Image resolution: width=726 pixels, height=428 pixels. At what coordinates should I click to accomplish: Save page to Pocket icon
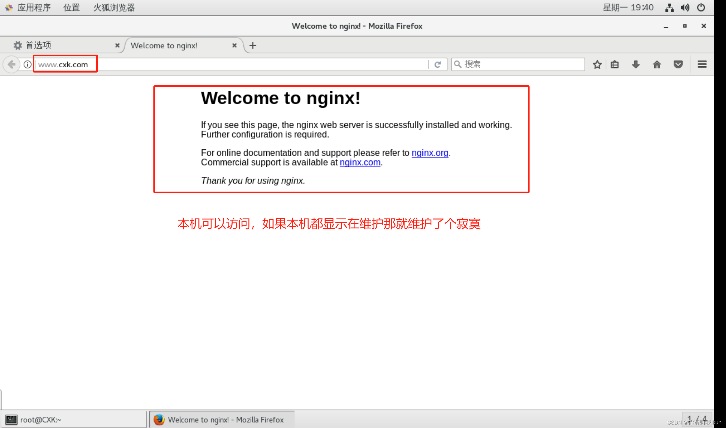pos(678,64)
